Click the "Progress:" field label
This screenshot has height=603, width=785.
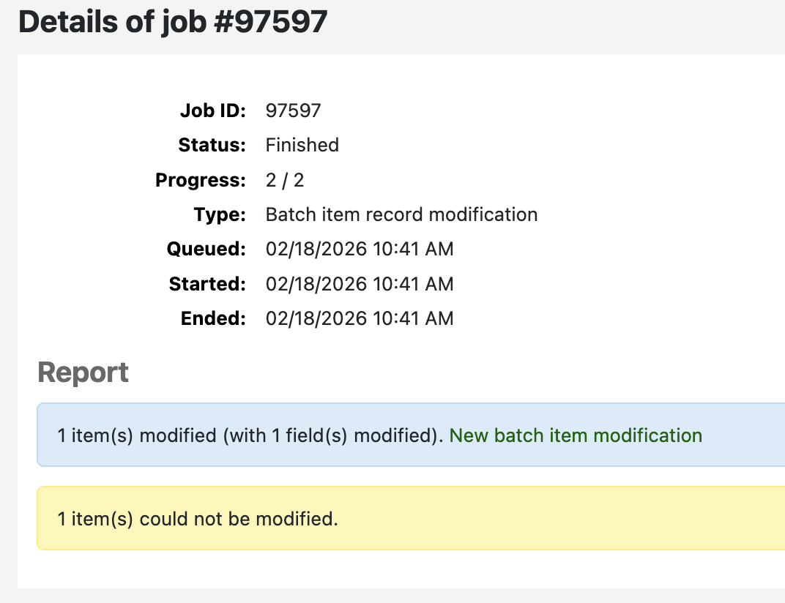click(x=201, y=180)
